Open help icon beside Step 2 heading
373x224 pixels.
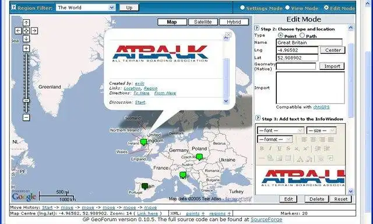(256, 28)
